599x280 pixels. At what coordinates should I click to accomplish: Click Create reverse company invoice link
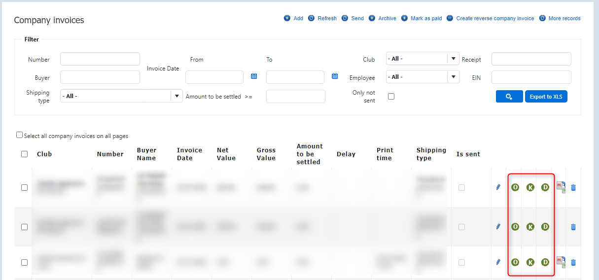[490, 18]
